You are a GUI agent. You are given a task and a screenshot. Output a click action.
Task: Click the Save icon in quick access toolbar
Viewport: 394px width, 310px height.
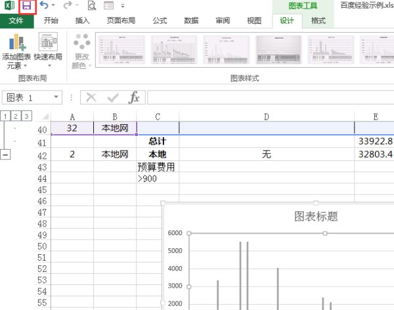point(27,7)
